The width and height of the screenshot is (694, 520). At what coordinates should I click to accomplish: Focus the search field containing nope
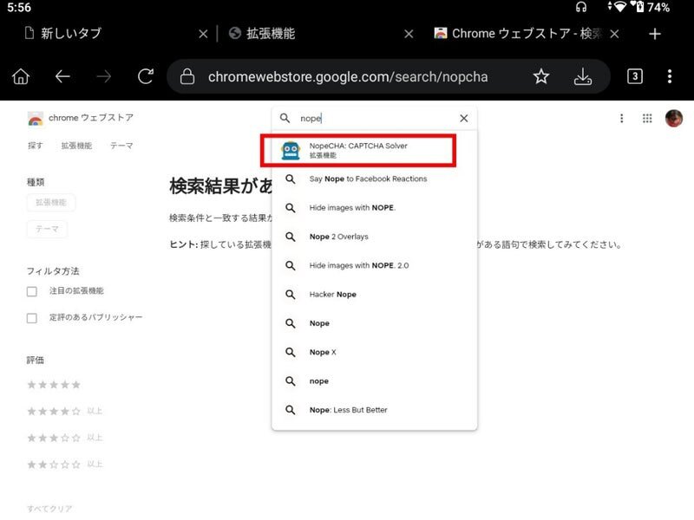[x=374, y=118]
